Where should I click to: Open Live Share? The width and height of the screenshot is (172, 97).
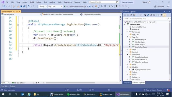tap(159, 6)
